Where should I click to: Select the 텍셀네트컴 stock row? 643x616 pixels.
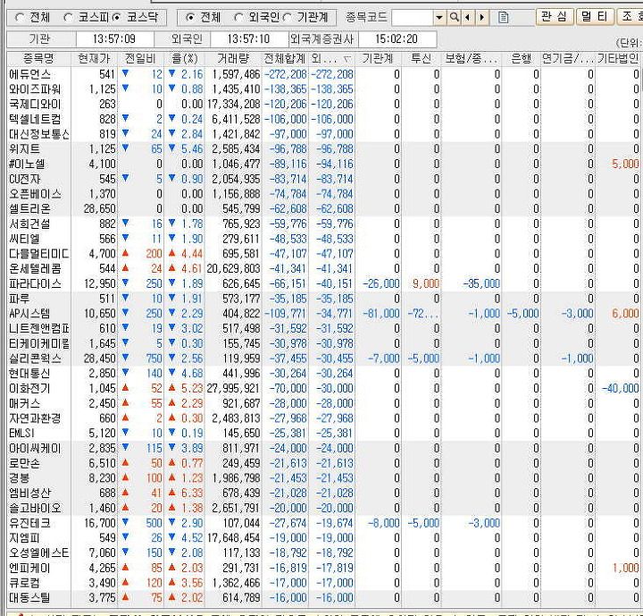click(x=324, y=119)
